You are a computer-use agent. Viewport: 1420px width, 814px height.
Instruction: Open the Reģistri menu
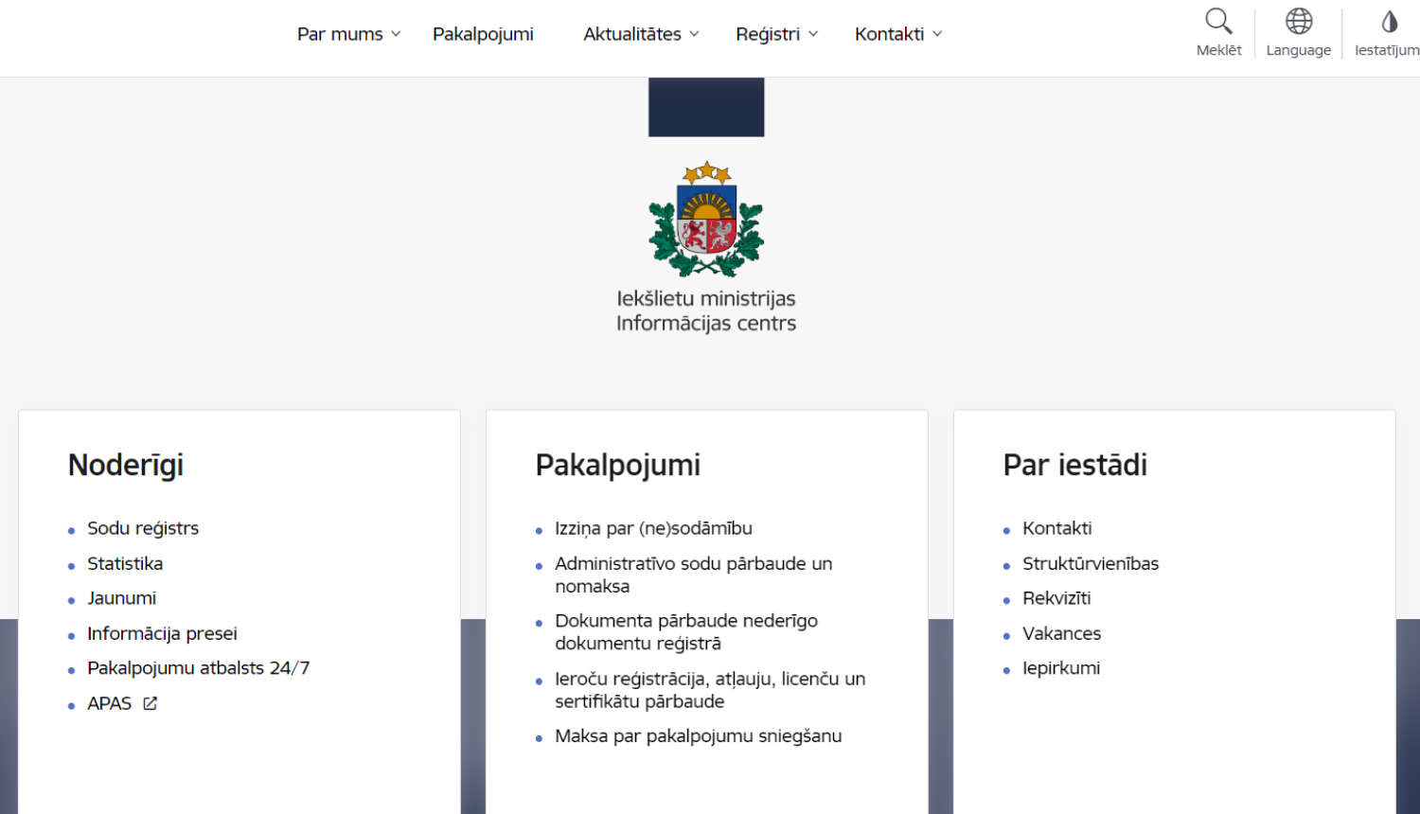pos(768,34)
